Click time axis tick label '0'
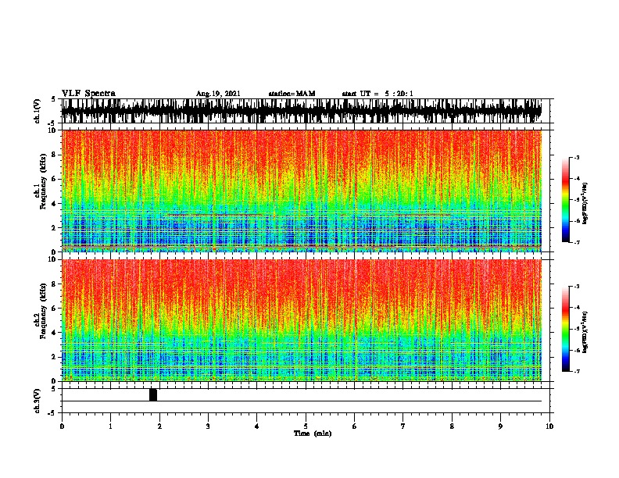 point(62,426)
